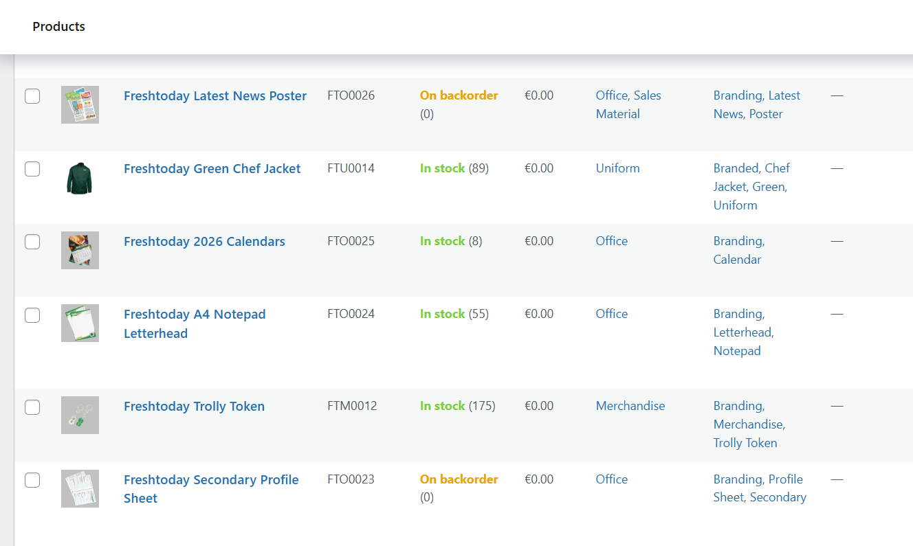Click the Calendar tag link

coord(737,260)
